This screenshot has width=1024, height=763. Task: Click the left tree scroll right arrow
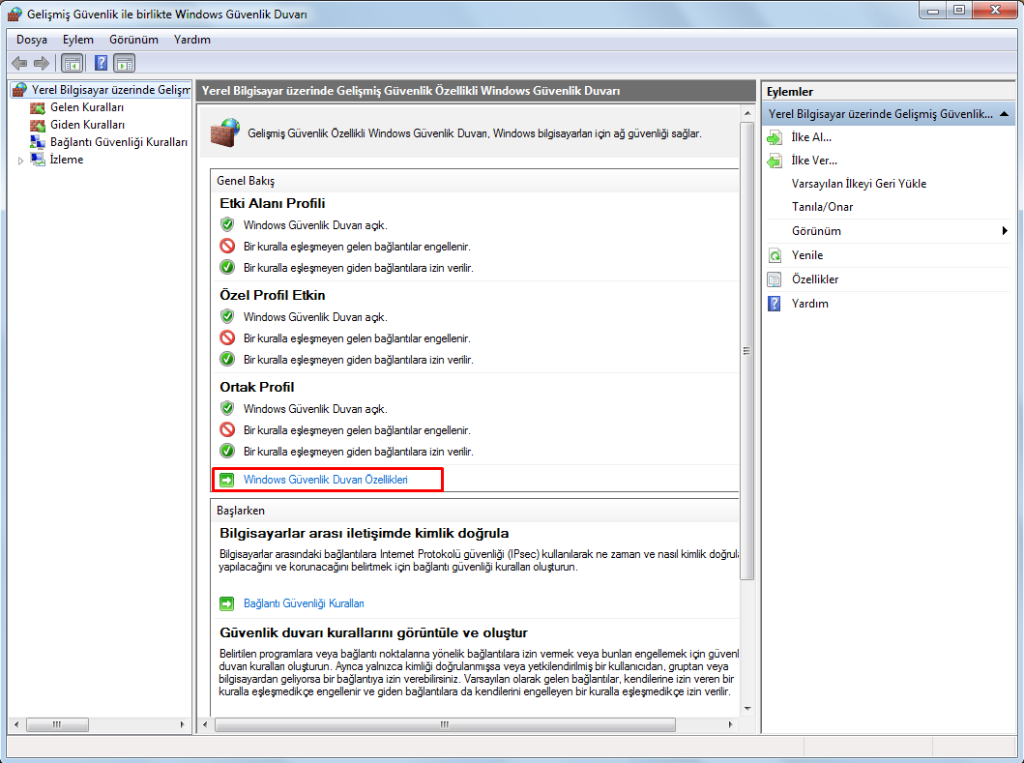tap(182, 724)
